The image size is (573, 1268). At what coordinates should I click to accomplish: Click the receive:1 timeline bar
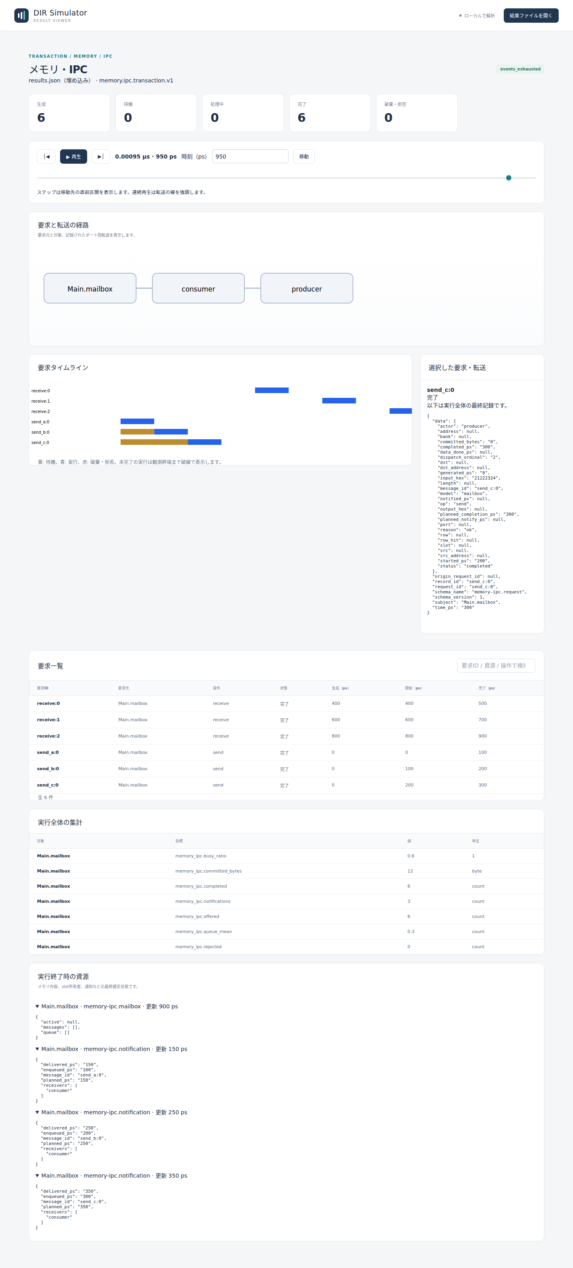pos(339,401)
